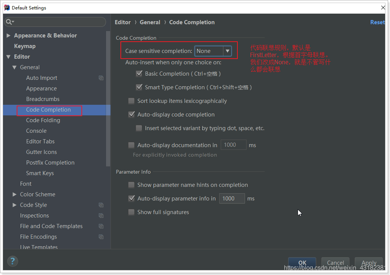Image resolution: width=390 pixels, height=275 pixels.
Task: Open File Encodings settings
Action: point(38,237)
